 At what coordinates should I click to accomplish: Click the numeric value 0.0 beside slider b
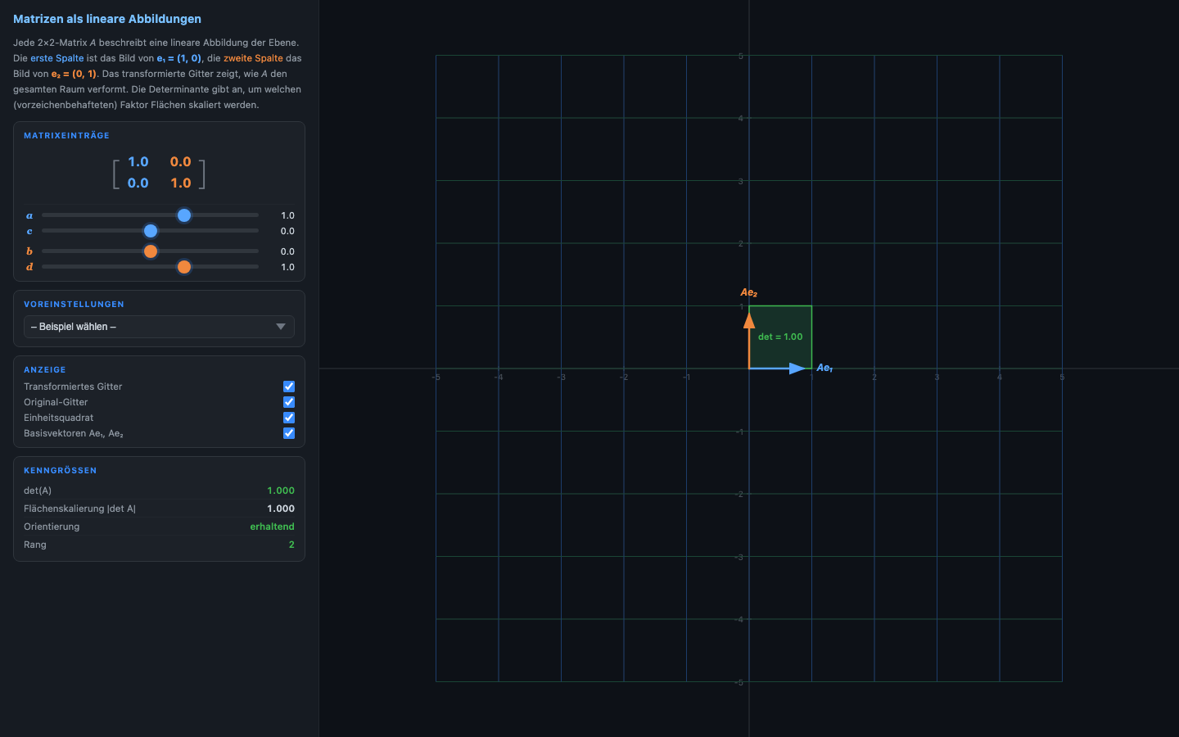[x=287, y=251]
